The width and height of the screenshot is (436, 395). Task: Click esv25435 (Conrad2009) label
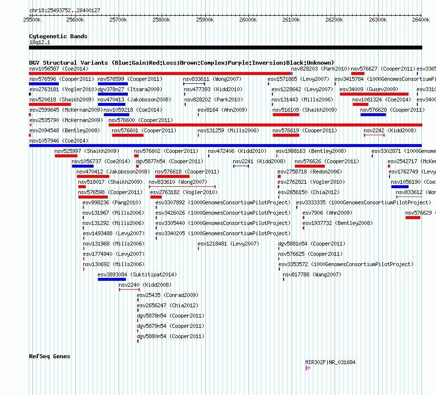pos(168,295)
